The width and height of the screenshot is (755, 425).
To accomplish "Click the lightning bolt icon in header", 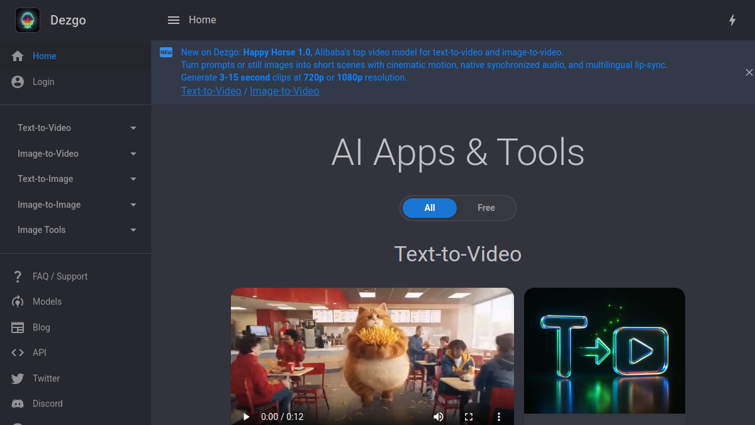I will (x=732, y=20).
